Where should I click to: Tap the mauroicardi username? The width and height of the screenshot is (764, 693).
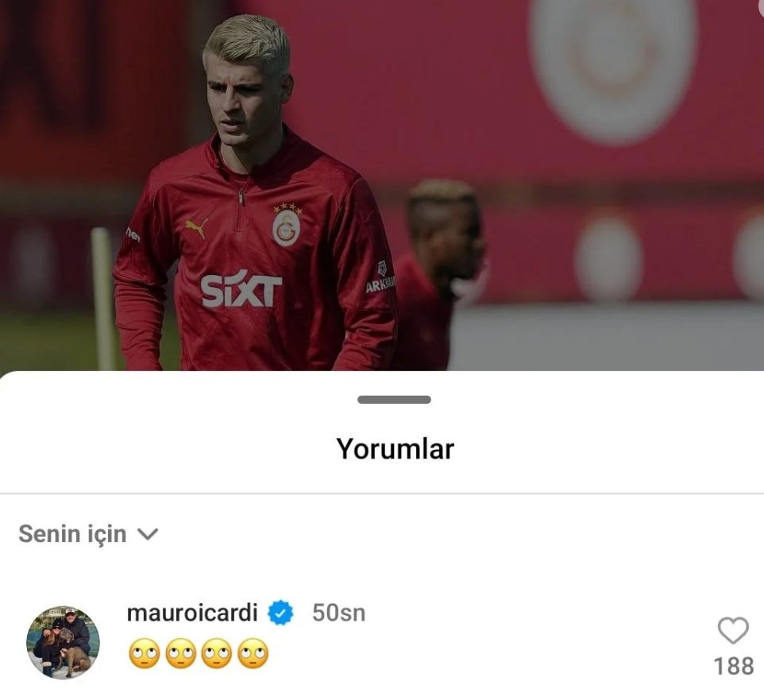pos(192,613)
